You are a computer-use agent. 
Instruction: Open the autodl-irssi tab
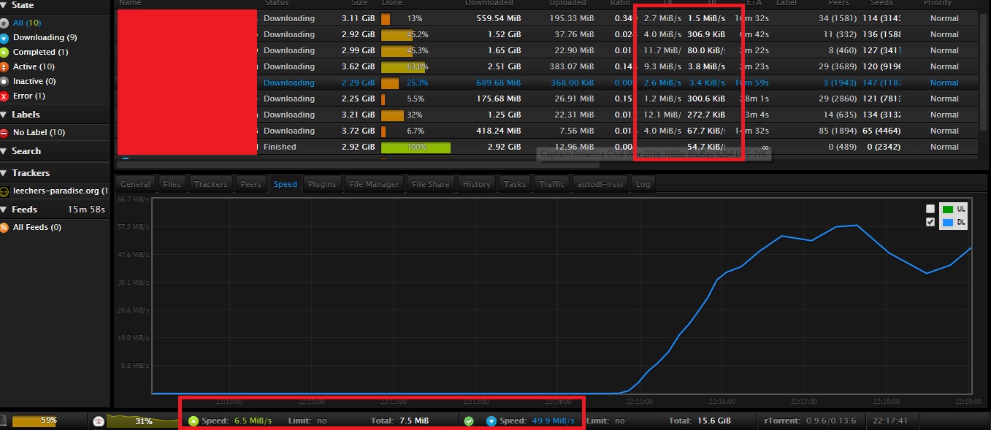[600, 184]
